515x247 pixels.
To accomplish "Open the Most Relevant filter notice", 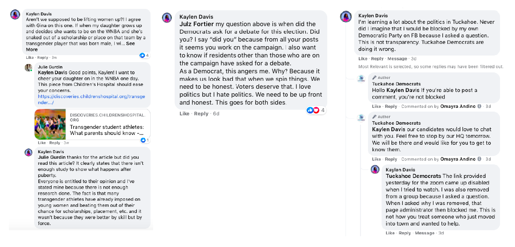I will pos(431,67).
